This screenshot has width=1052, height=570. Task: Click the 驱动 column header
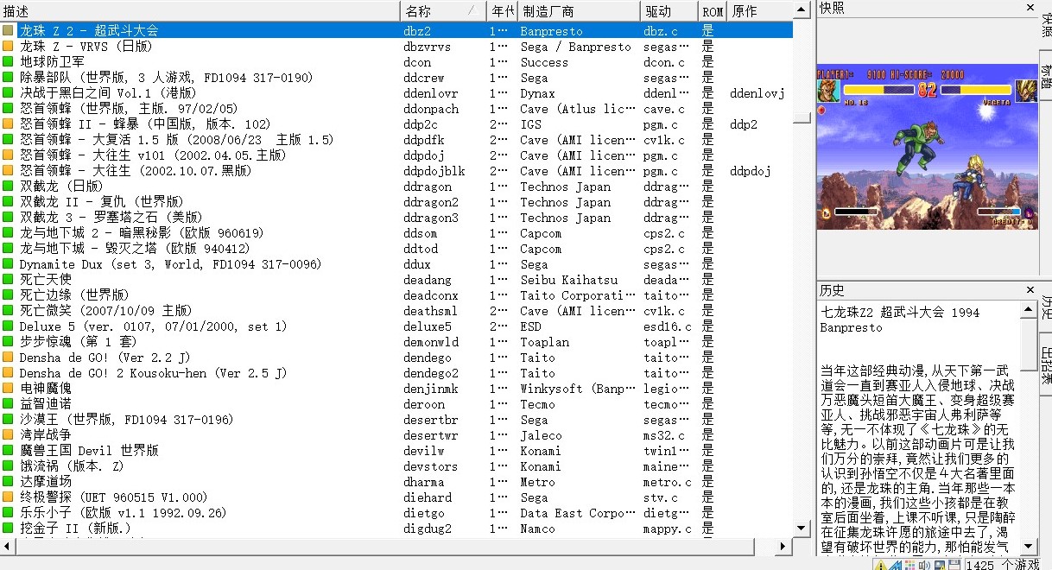pyautogui.click(x=669, y=11)
